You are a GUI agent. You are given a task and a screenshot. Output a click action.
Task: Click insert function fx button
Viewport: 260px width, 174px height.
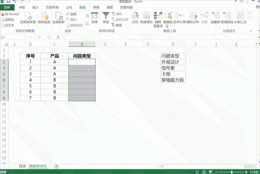[58, 37]
